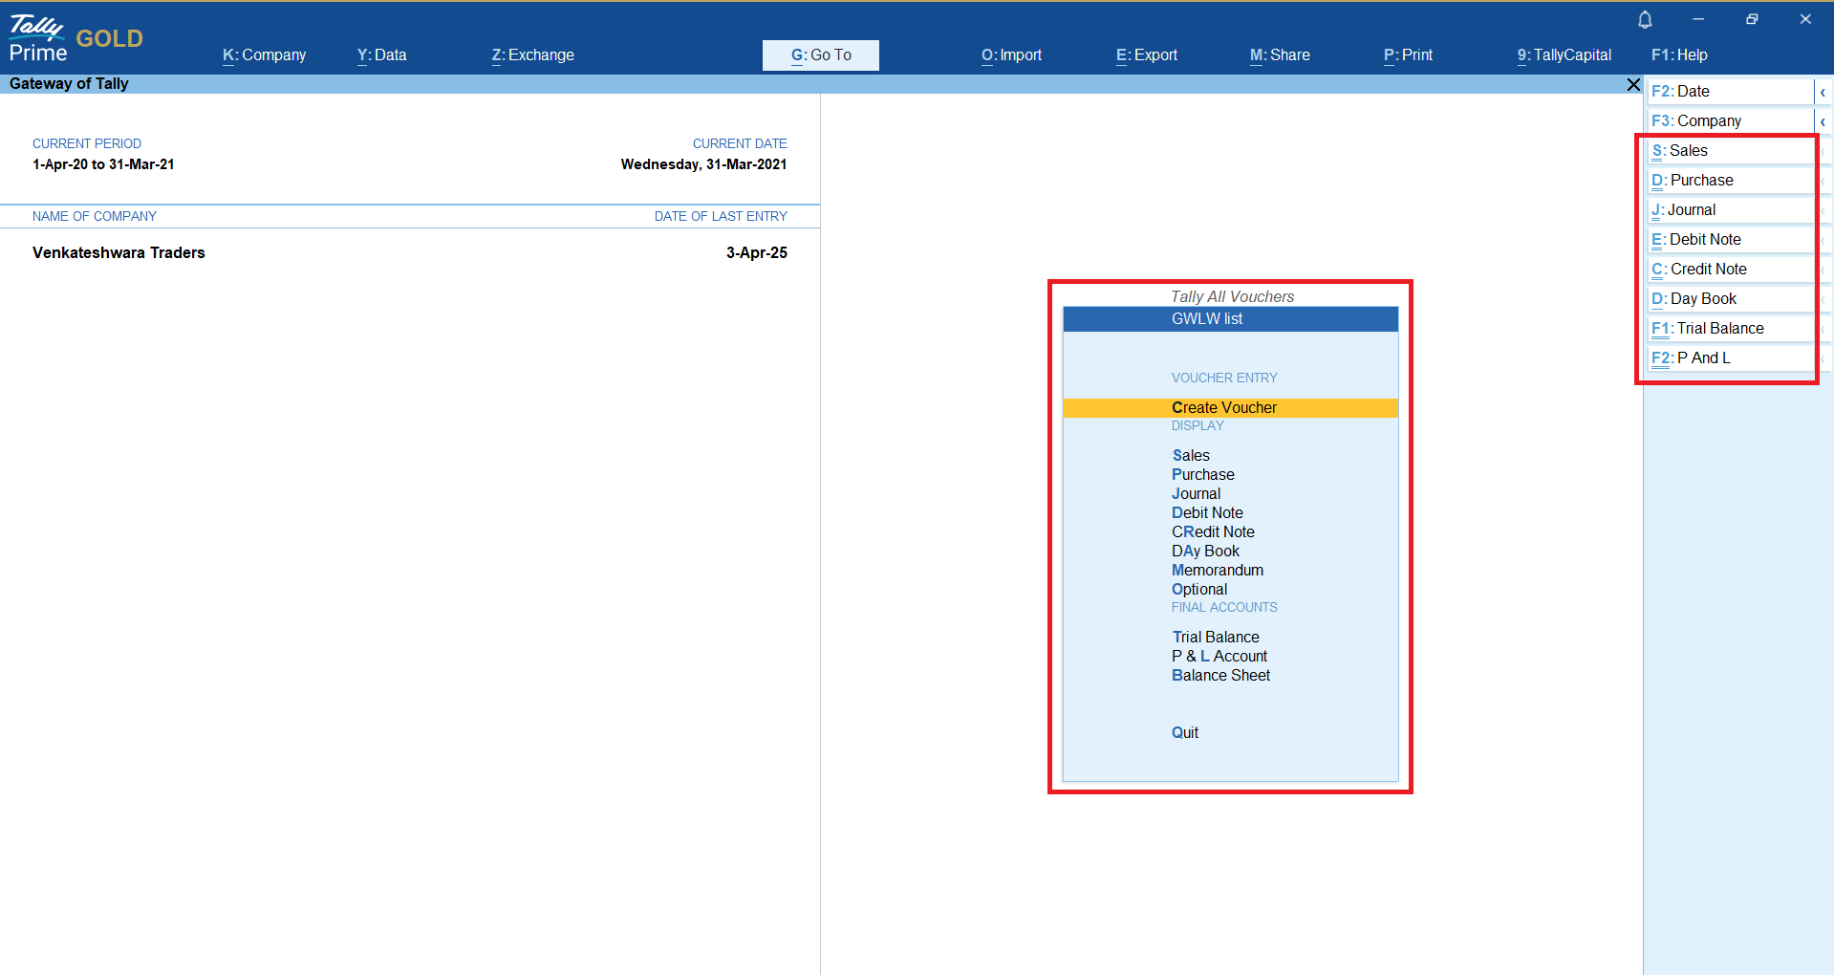Click the notification bell icon
Image resolution: width=1834 pixels, height=975 pixels.
(x=1645, y=20)
